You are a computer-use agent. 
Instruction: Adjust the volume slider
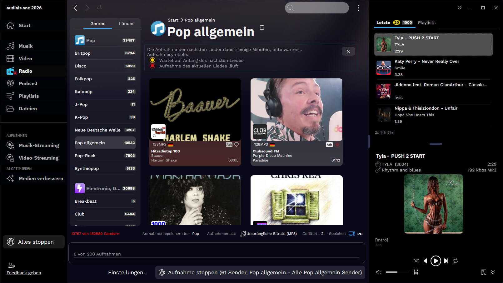click(397, 272)
